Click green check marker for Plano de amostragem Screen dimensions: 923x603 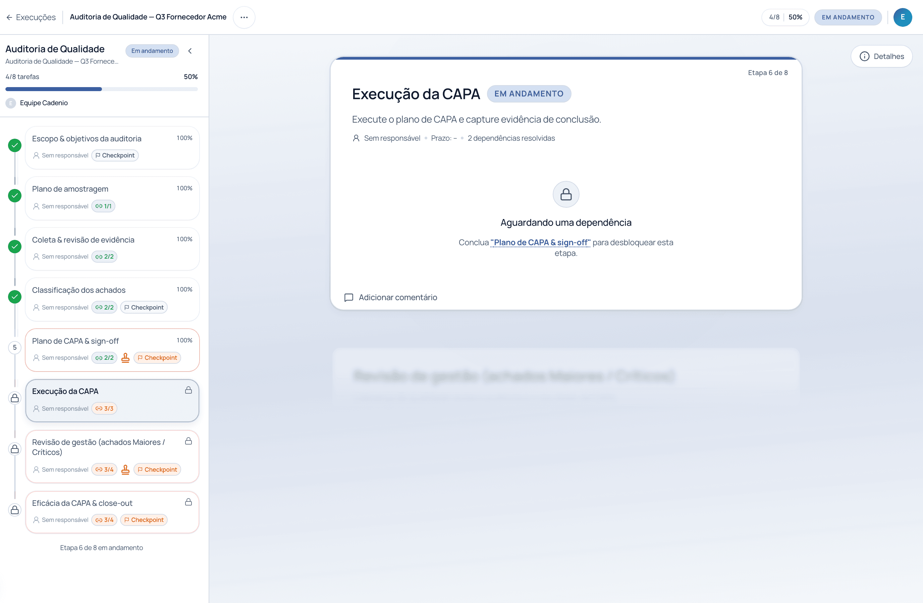point(15,196)
